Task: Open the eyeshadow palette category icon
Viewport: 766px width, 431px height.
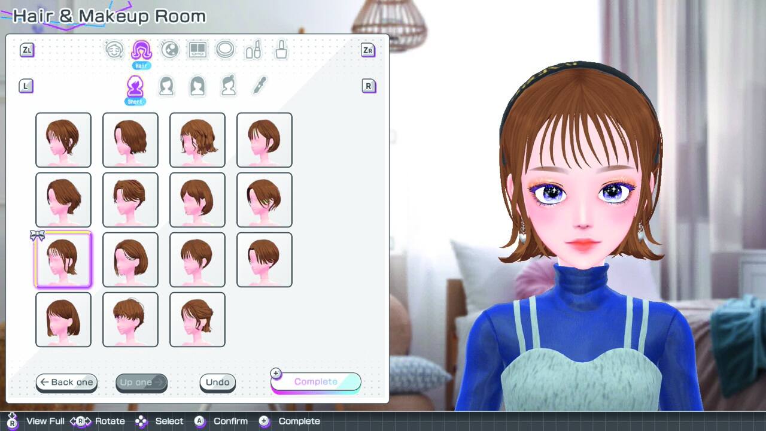Action: (197, 50)
